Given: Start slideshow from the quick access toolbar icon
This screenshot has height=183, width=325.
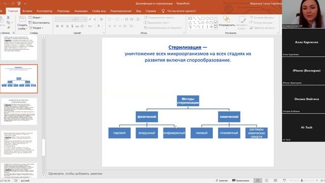Looking at the screenshot, I should pos(19,4).
